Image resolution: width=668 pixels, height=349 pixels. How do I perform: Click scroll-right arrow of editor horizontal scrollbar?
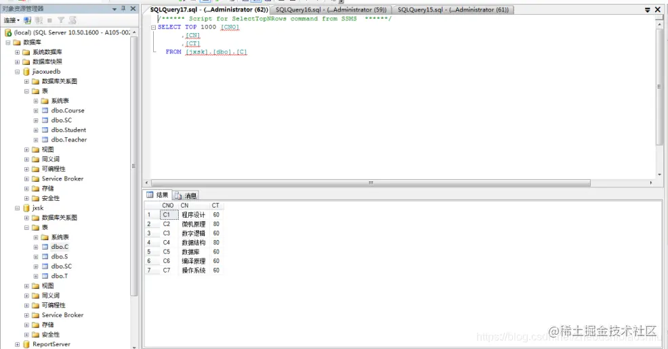pos(650,183)
